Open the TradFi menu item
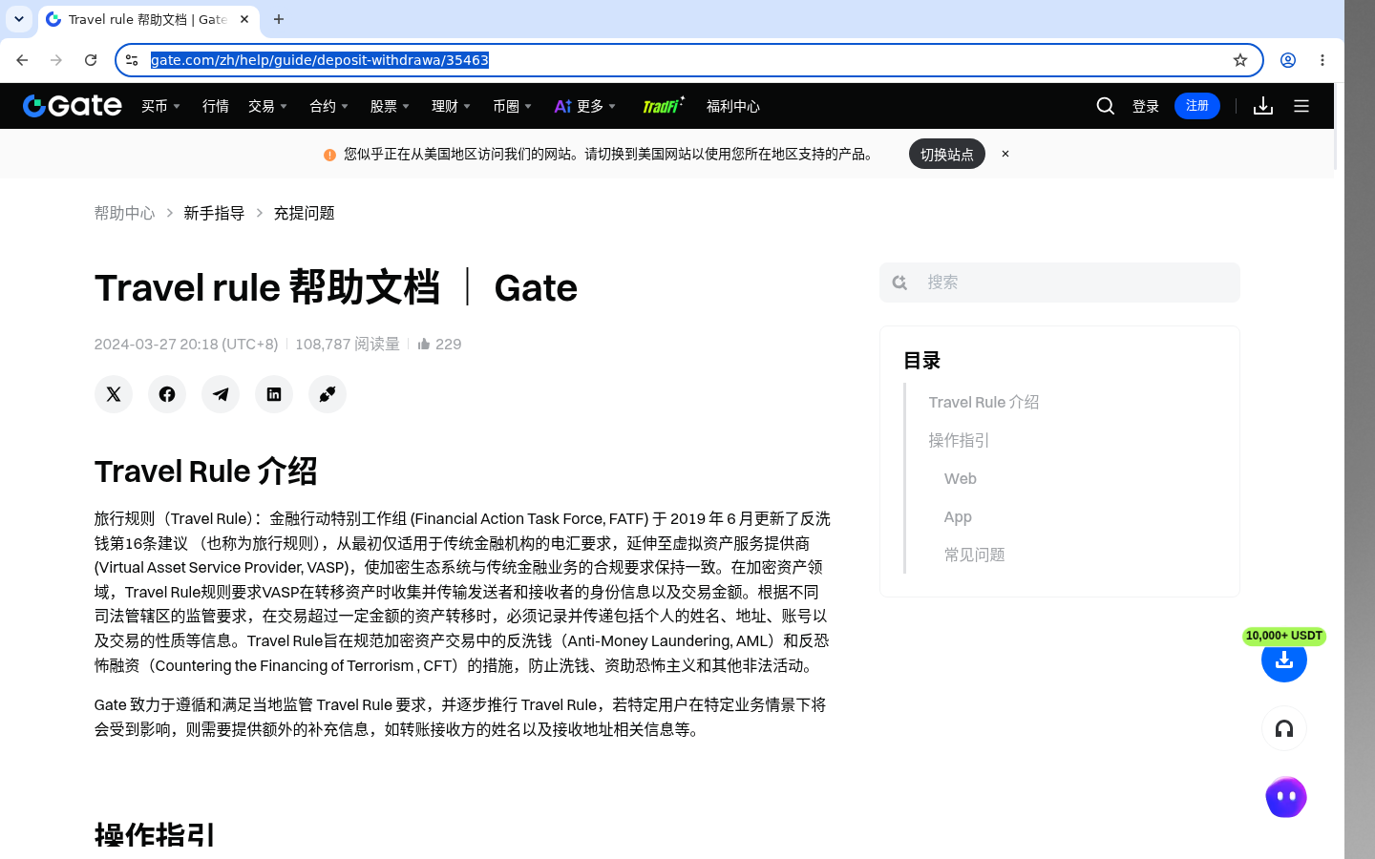The width and height of the screenshot is (1375, 859). [663, 106]
